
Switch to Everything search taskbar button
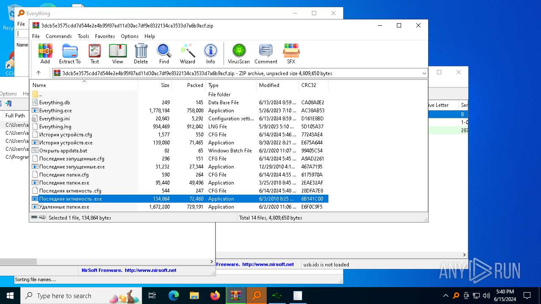click(257, 296)
